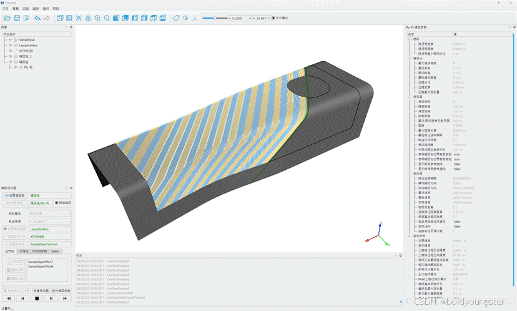Close the 铺层规划器 panel
Viewport: 517px width, 311px height.
click(71, 188)
